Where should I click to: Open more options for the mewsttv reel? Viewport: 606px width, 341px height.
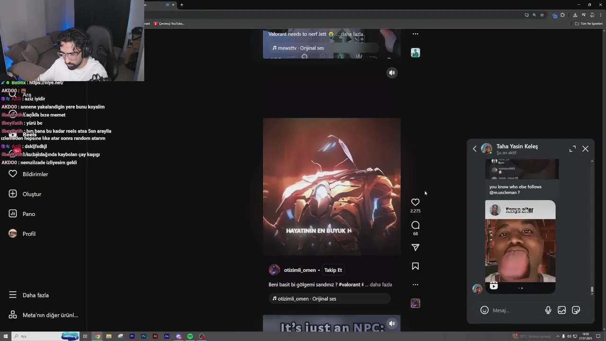point(415,34)
